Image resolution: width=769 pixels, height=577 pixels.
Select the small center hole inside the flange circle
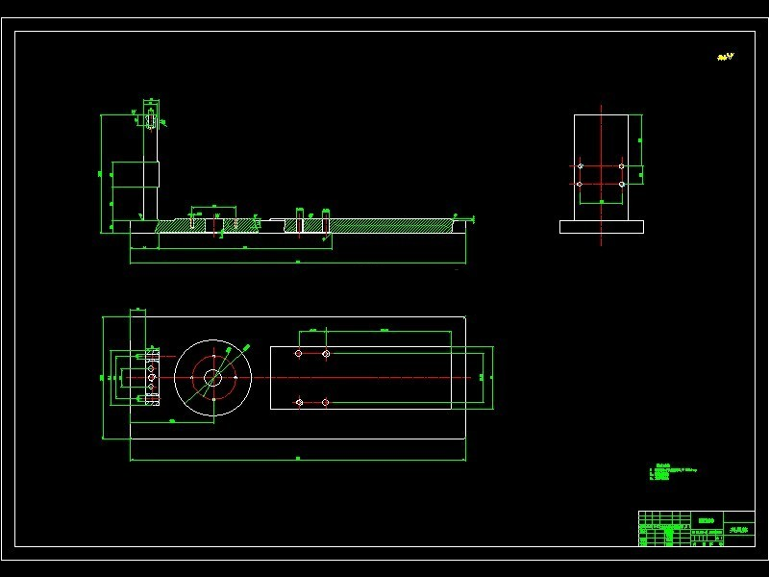[x=212, y=378]
